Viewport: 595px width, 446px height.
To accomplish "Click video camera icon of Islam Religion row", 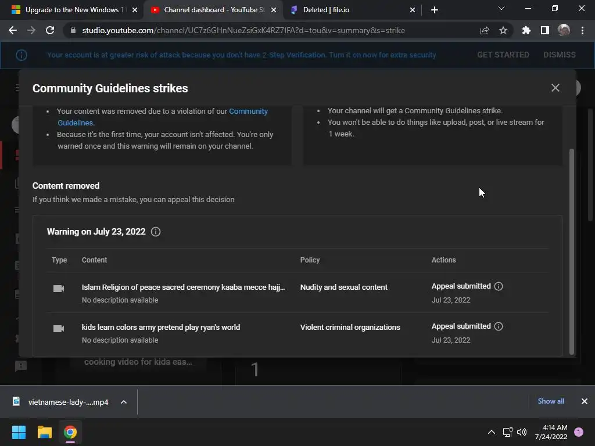I will (59, 289).
